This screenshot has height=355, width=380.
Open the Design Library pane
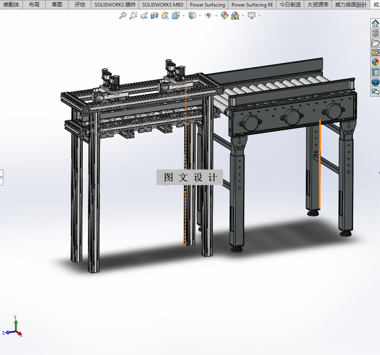376,33
